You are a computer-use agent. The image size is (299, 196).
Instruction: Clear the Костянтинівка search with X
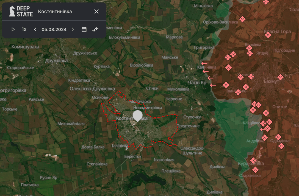96,12
